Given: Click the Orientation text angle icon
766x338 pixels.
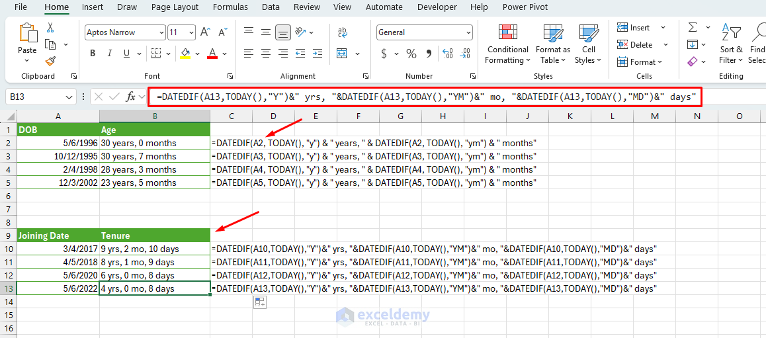Looking at the screenshot, I should [300, 32].
